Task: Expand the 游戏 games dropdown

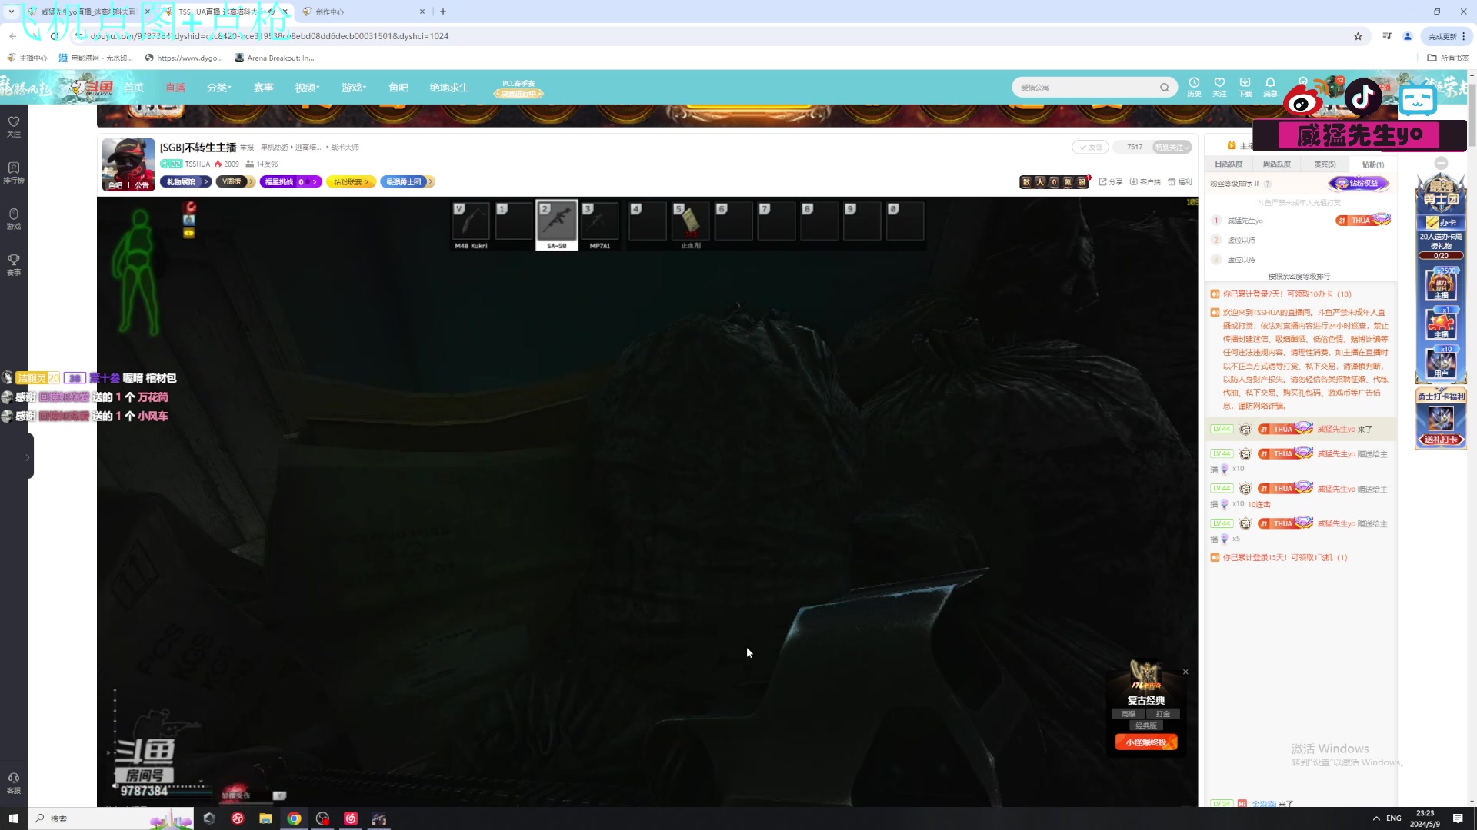Action: coord(354,88)
